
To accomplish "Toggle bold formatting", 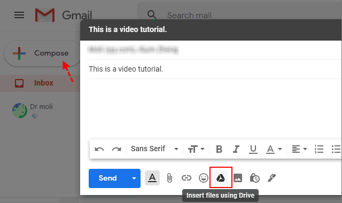I will pos(219,149).
